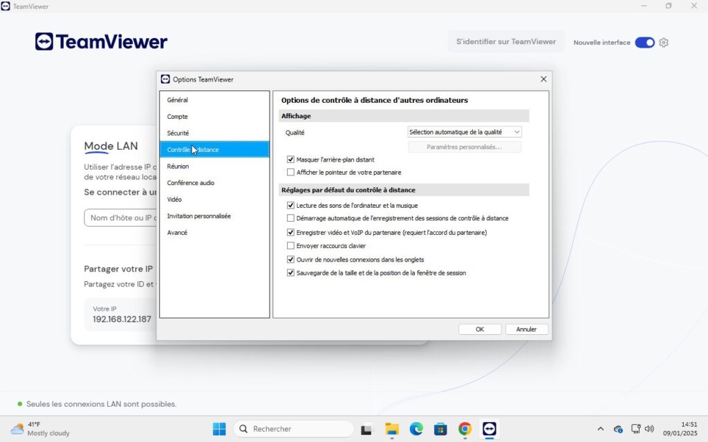The image size is (708, 442).
Task: Open the Invitation personnalisée category
Action: click(214, 216)
